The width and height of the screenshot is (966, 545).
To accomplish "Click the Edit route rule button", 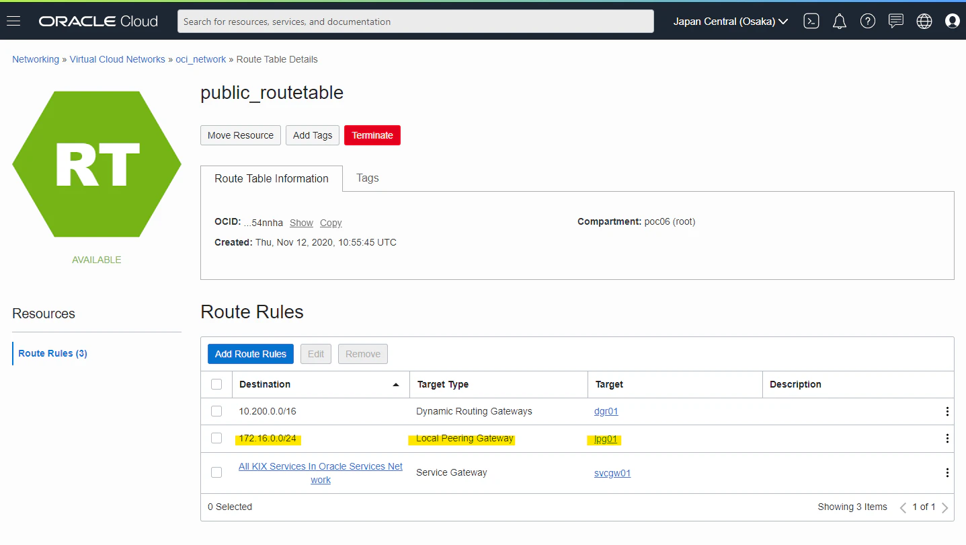I will tap(316, 354).
